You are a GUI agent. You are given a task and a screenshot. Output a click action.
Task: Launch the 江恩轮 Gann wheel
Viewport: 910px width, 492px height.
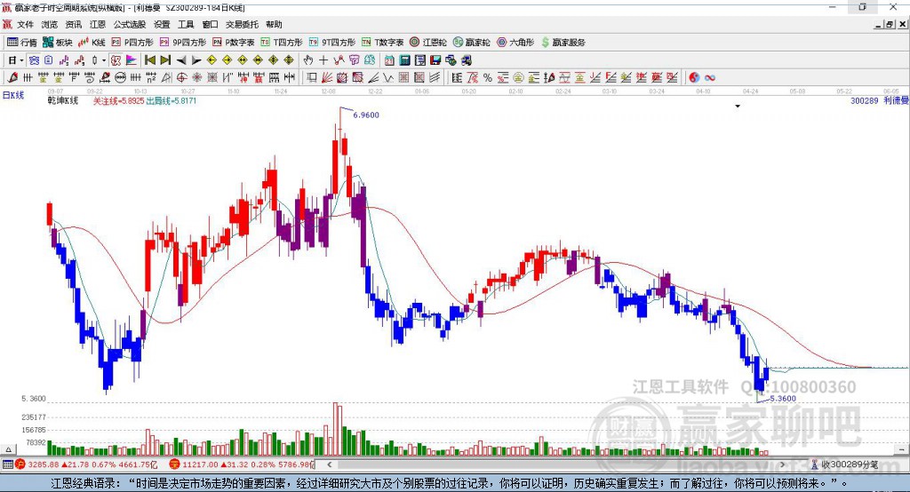(428, 43)
